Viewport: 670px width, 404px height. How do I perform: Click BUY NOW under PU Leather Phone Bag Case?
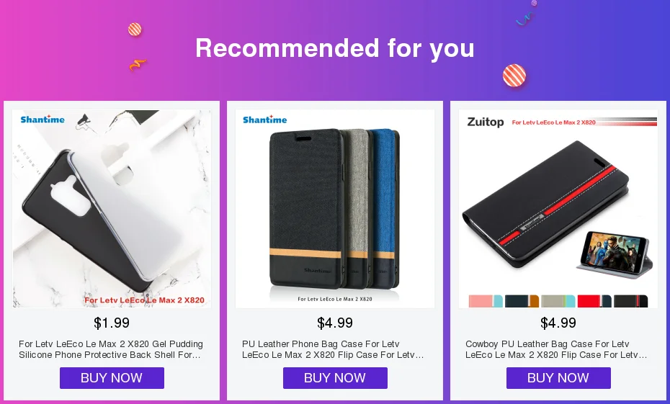(335, 378)
